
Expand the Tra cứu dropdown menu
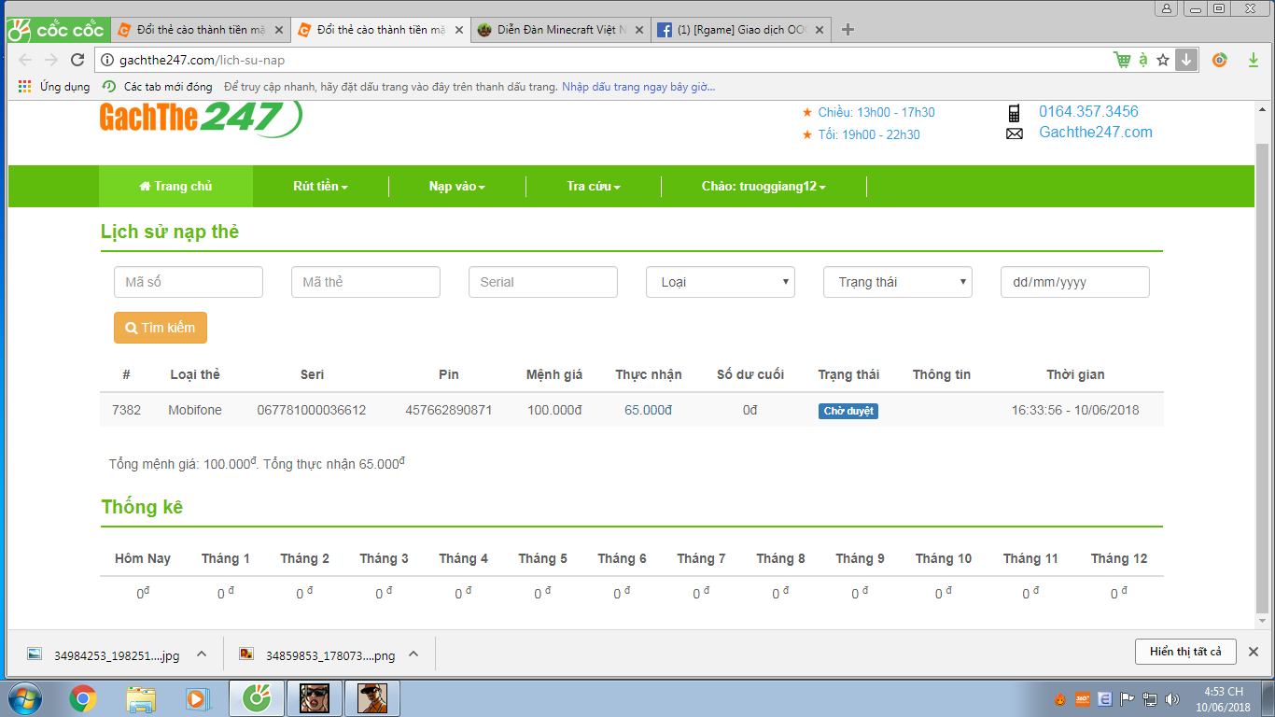[594, 186]
